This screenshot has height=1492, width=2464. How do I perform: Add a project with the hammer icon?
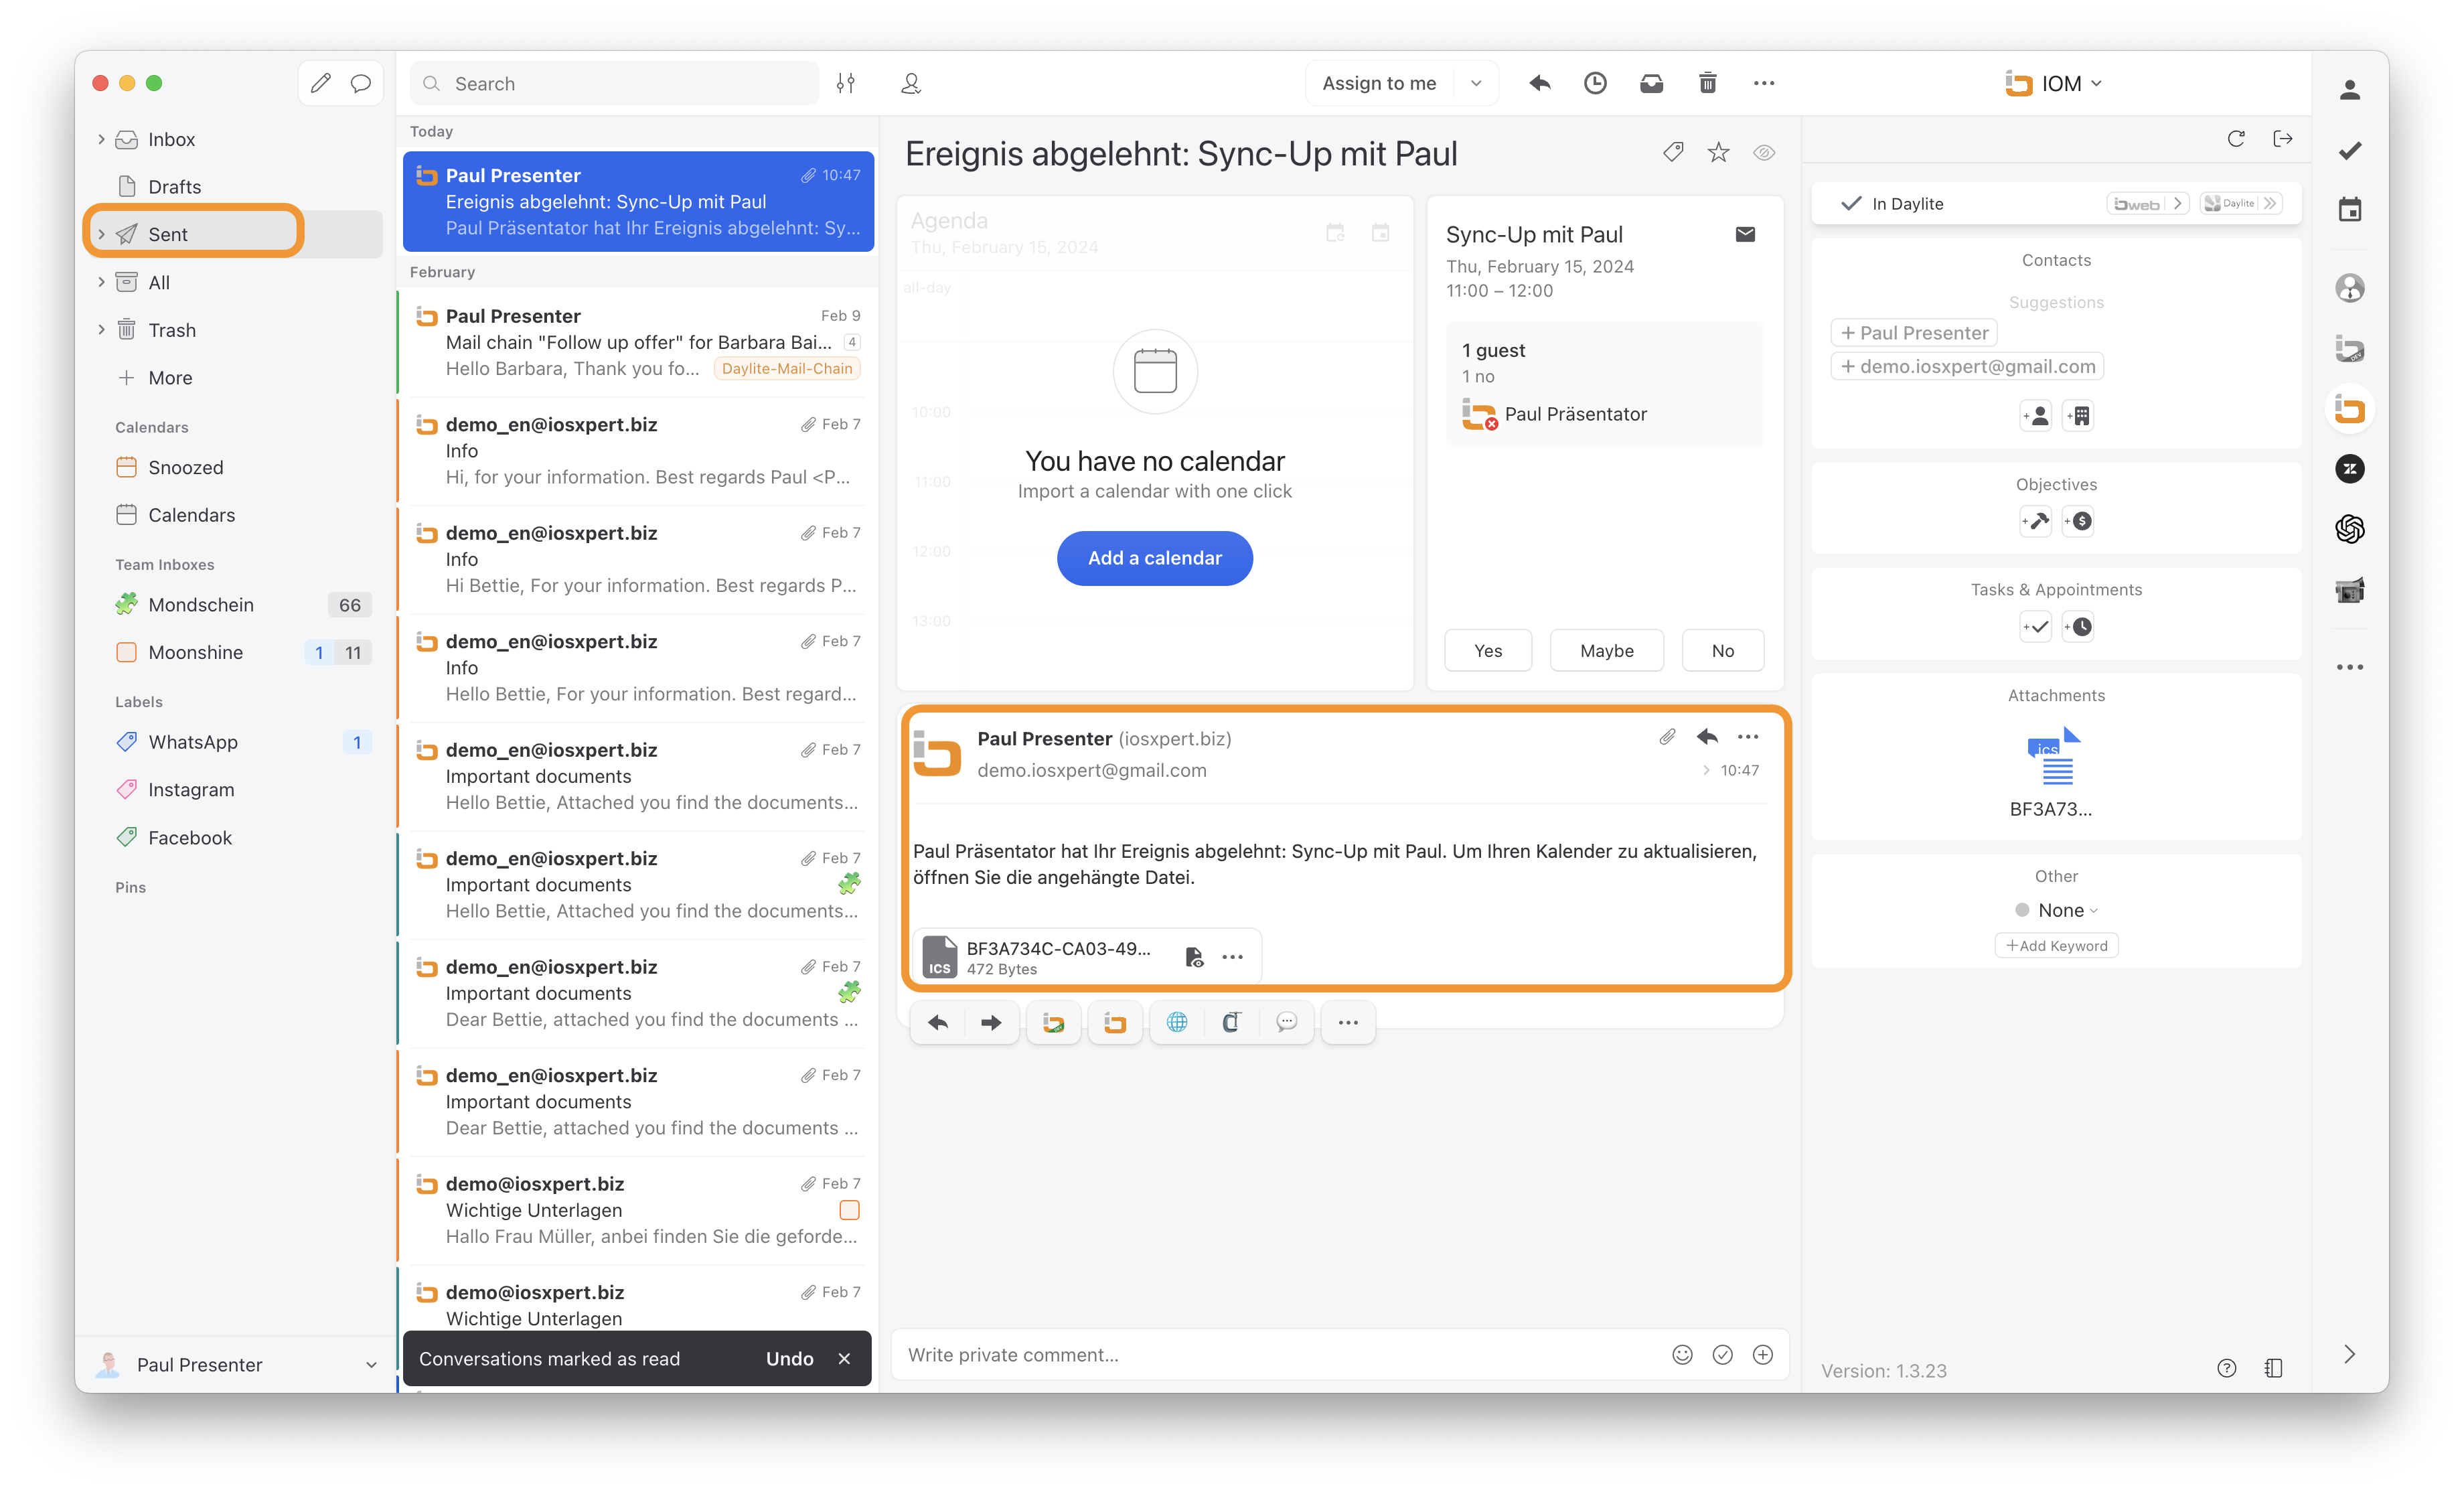tap(2035, 521)
